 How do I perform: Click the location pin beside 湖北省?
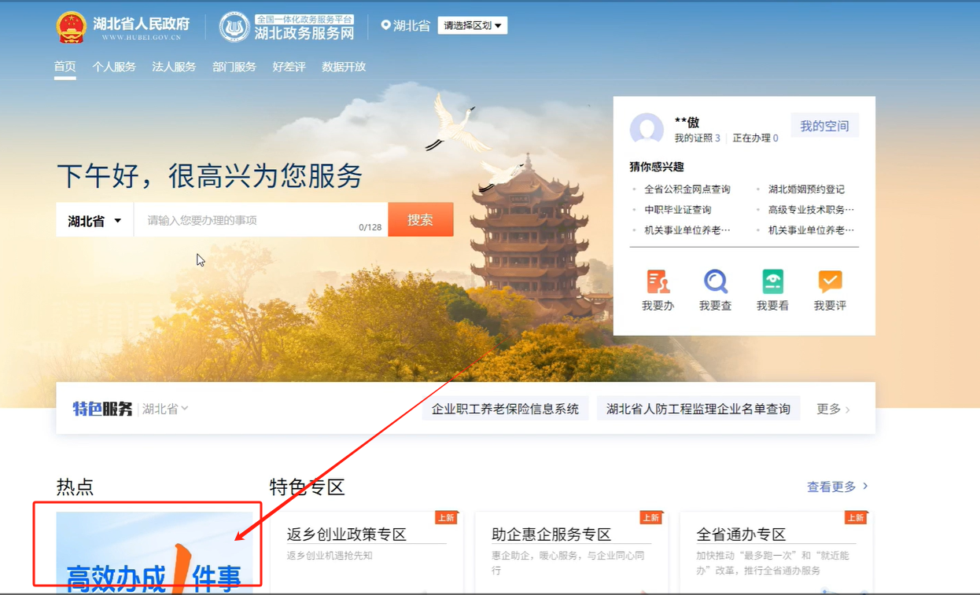(385, 25)
